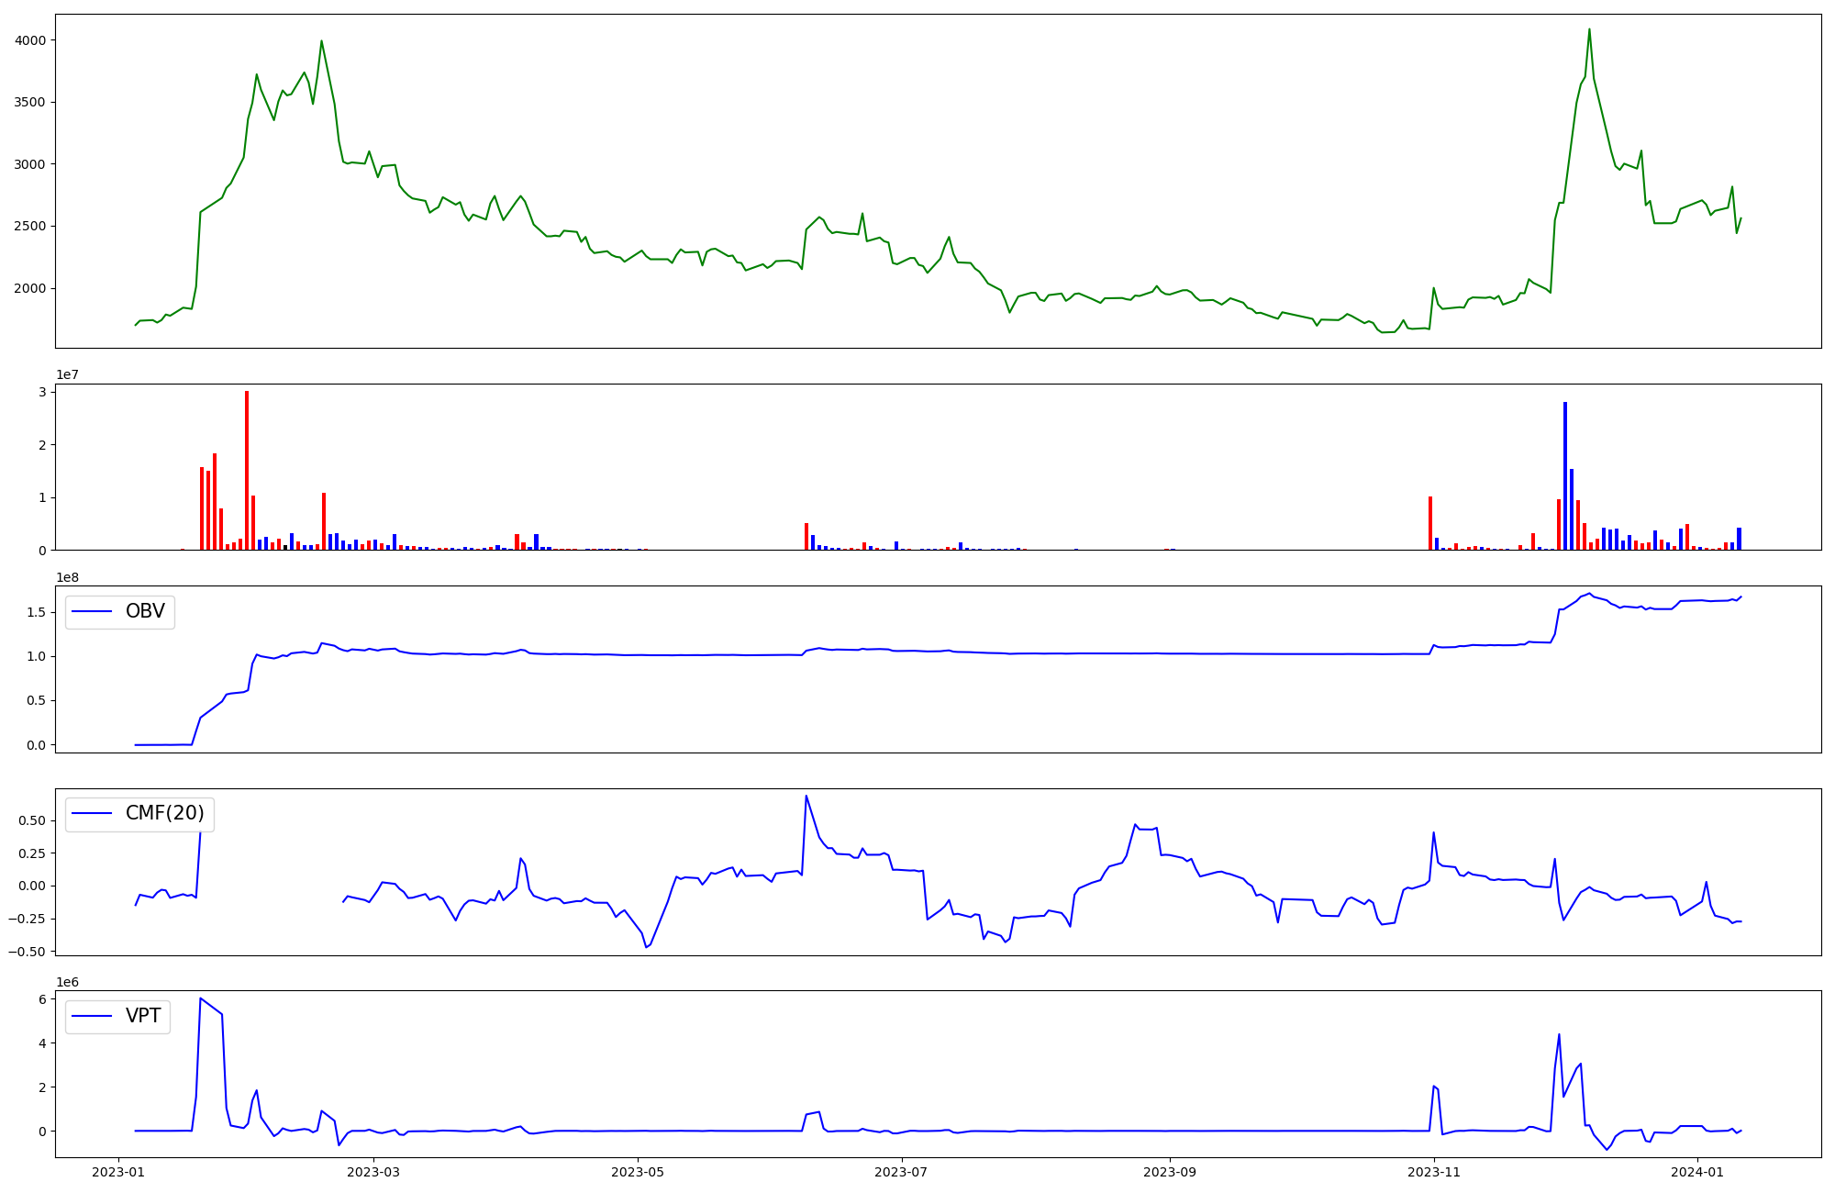This screenshot has height=1193, width=1835.
Task: Click the tallest blue bar in volume panel
Action: (1565, 476)
